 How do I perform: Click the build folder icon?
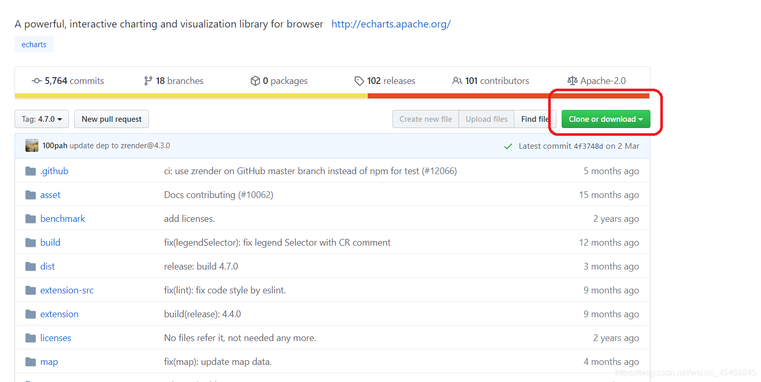click(31, 243)
